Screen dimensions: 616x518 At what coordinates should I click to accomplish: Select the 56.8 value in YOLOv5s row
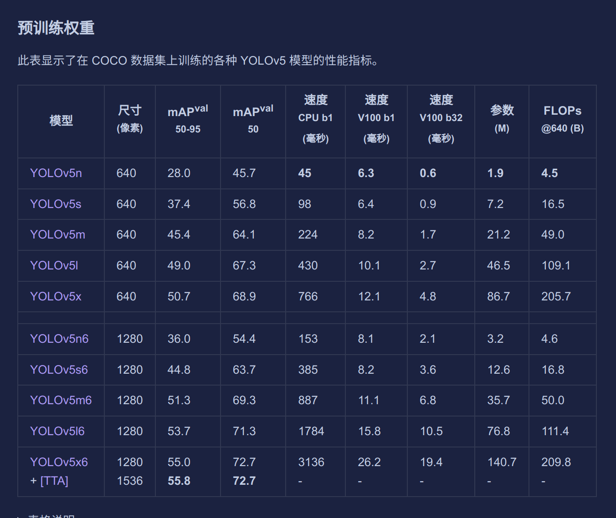[x=244, y=204]
